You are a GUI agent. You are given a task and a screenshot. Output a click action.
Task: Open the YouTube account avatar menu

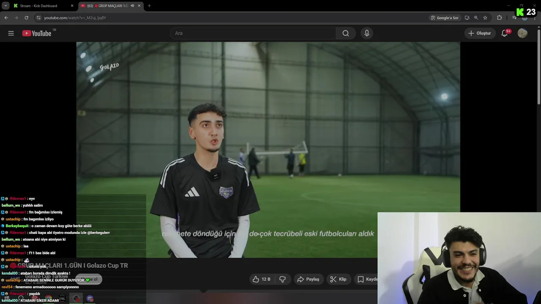coord(522,33)
